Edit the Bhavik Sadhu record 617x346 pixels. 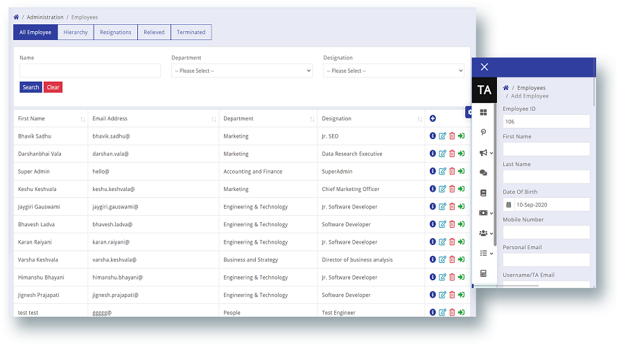[x=442, y=136]
